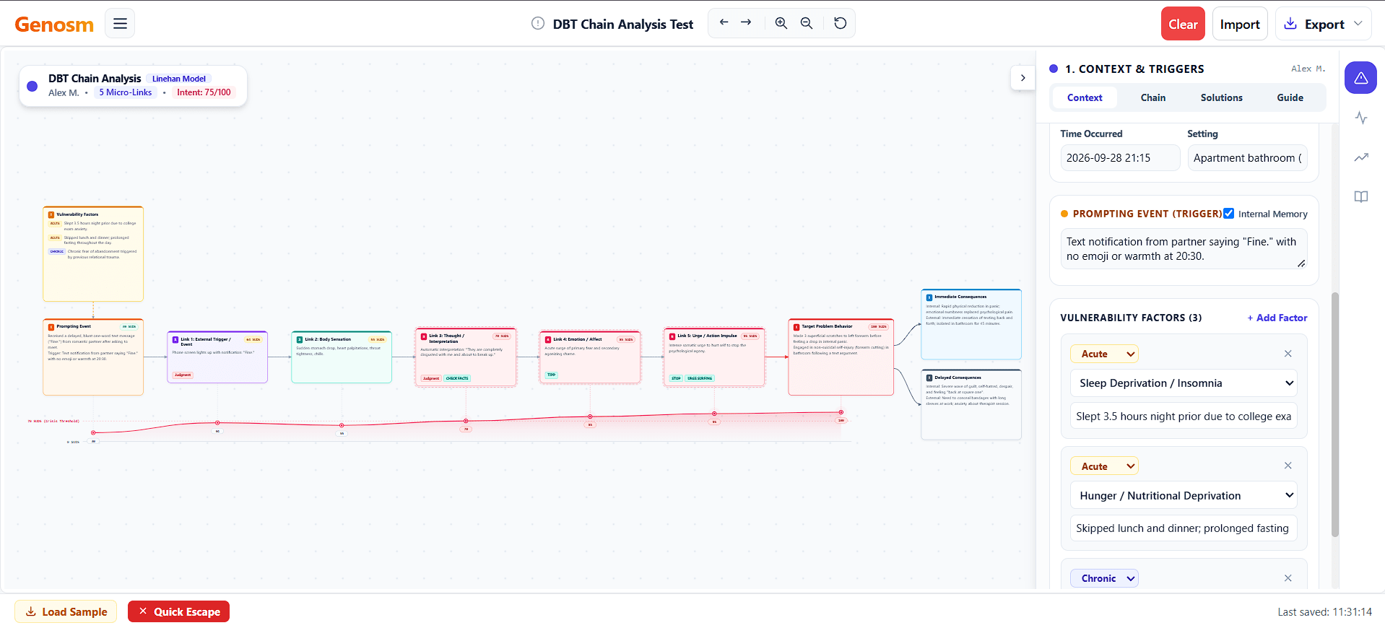This screenshot has width=1385, height=628.
Task: Select the Link 3 Thought / Interpretation node
Action: point(466,357)
